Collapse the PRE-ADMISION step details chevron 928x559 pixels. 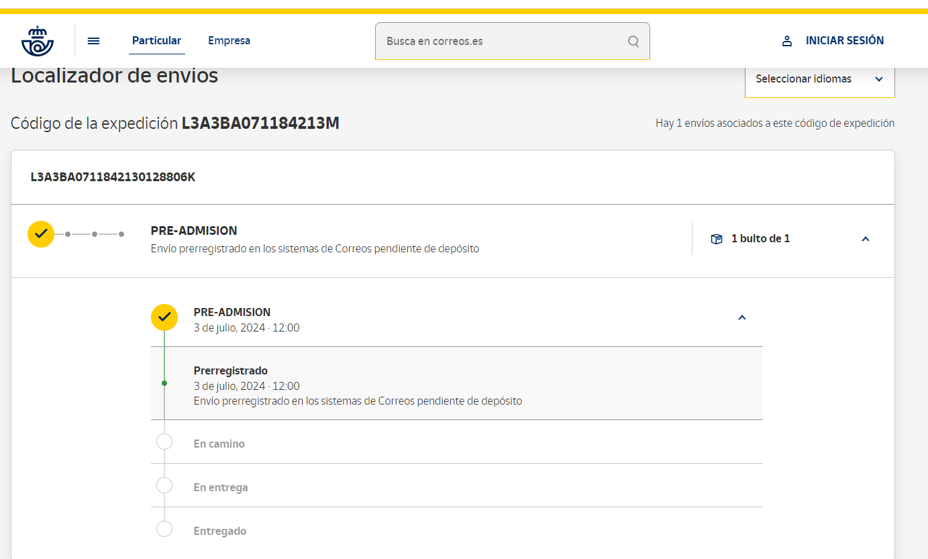[742, 317]
